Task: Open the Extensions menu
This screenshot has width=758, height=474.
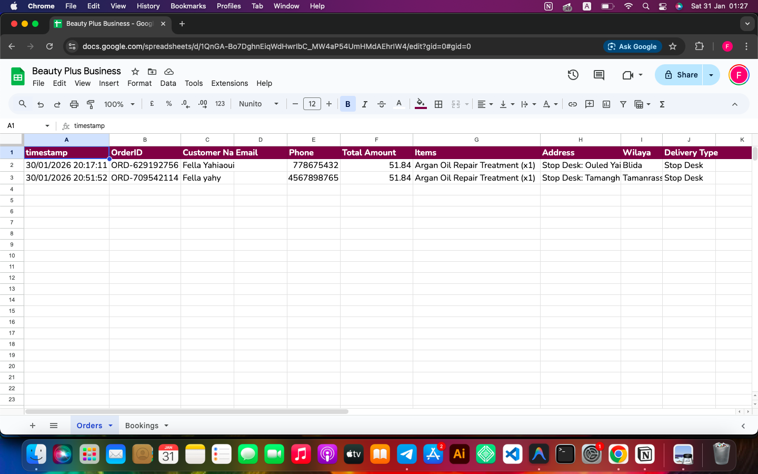Action: coord(230,83)
